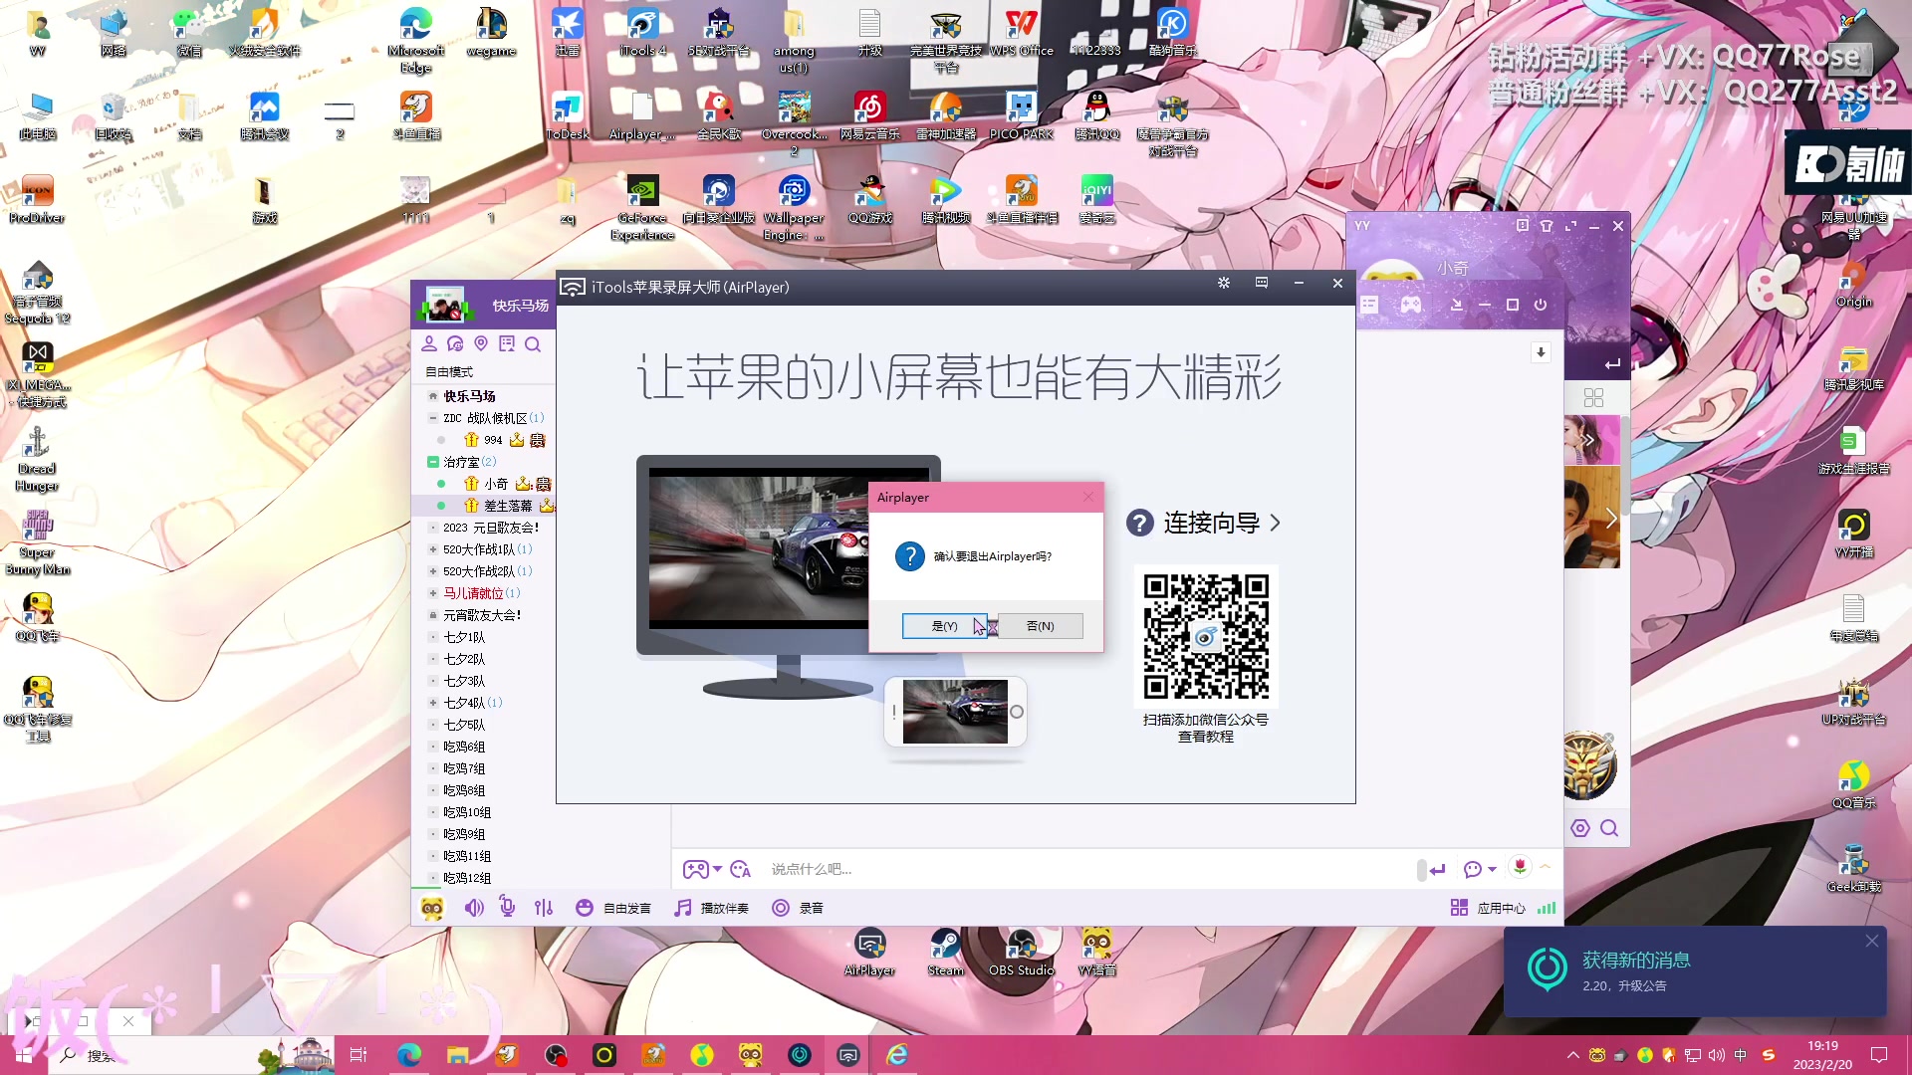Screen dimensions: 1912x1075
Task: Click the gamepad icon in YY channel header
Action: pos(1411,305)
